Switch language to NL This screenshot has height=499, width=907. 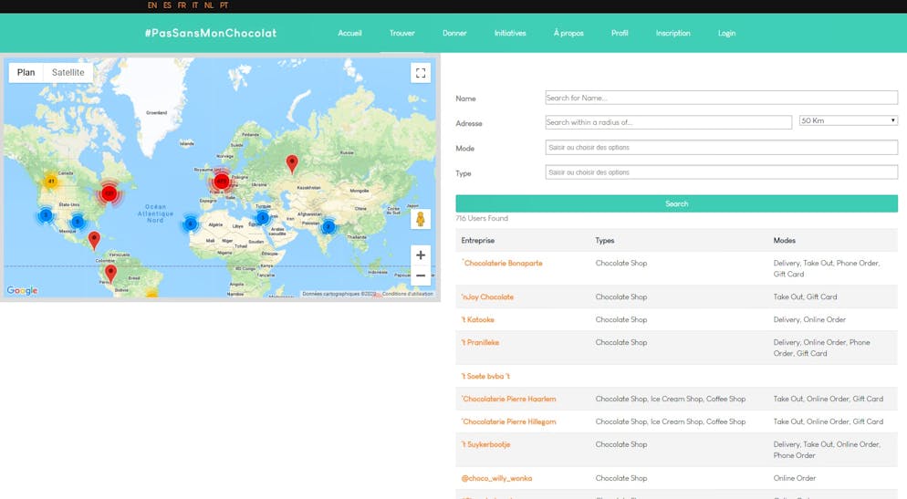tap(209, 5)
